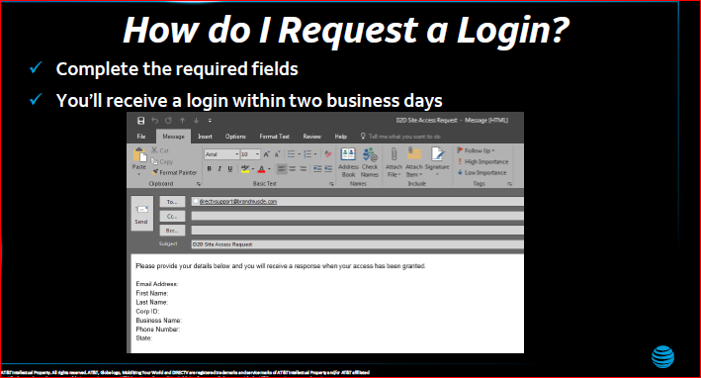The width and height of the screenshot is (701, 378).
Task: Click the Bcc... button
Action: 172,231
